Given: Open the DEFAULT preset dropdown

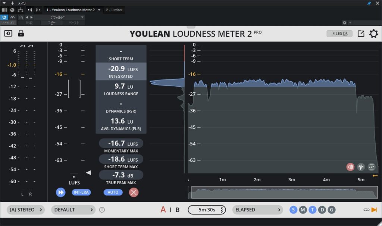Looking at the screenshot, I should 73,210.
